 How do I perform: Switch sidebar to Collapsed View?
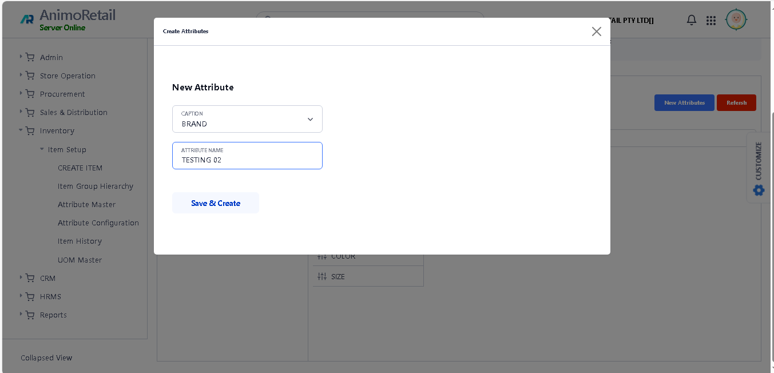(x=46, y=358)
